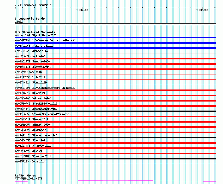
Task: Select the RefSeq Genes track title
Action: coord(26,175)
